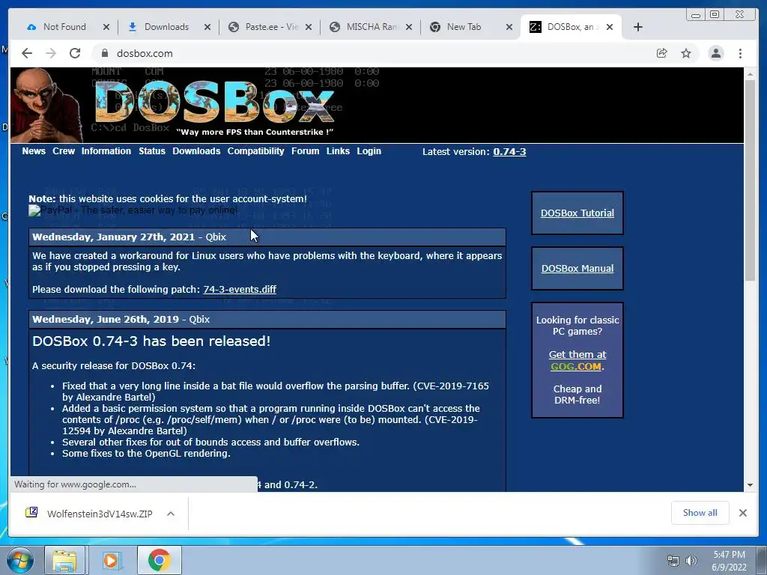
Task: Select the DOSBox 0.74-3 has been released heading
Action: pos(151,341)
